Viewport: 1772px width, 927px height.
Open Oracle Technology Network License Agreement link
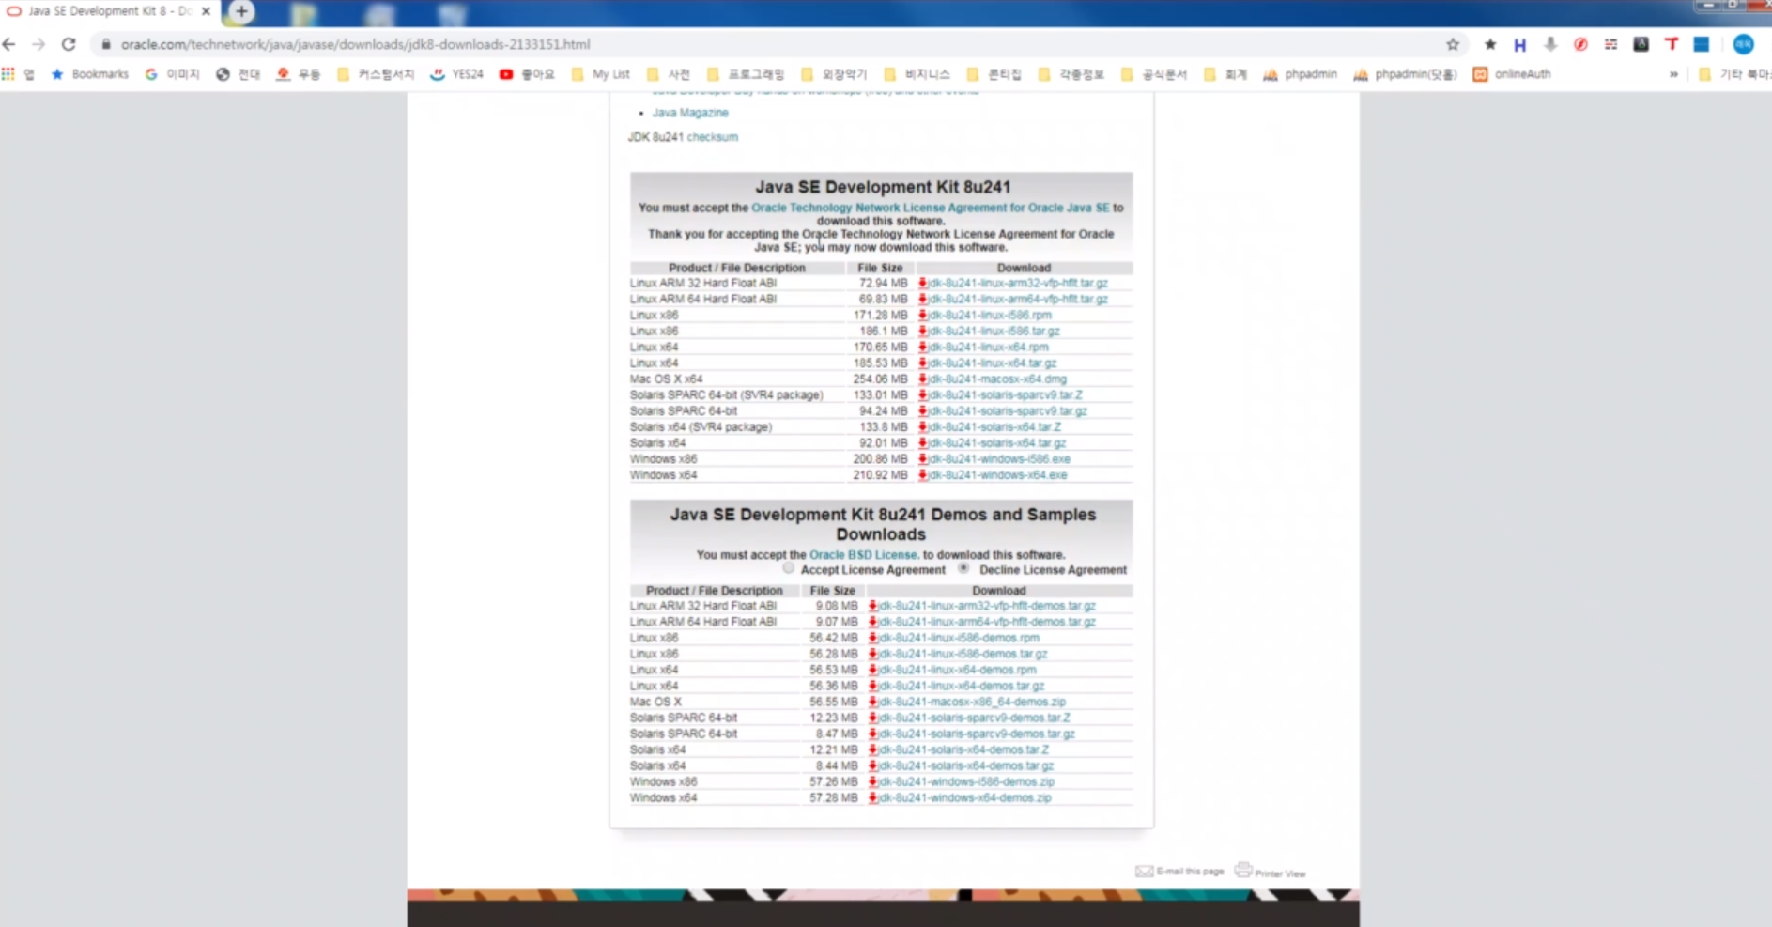(x=930, y=208)
